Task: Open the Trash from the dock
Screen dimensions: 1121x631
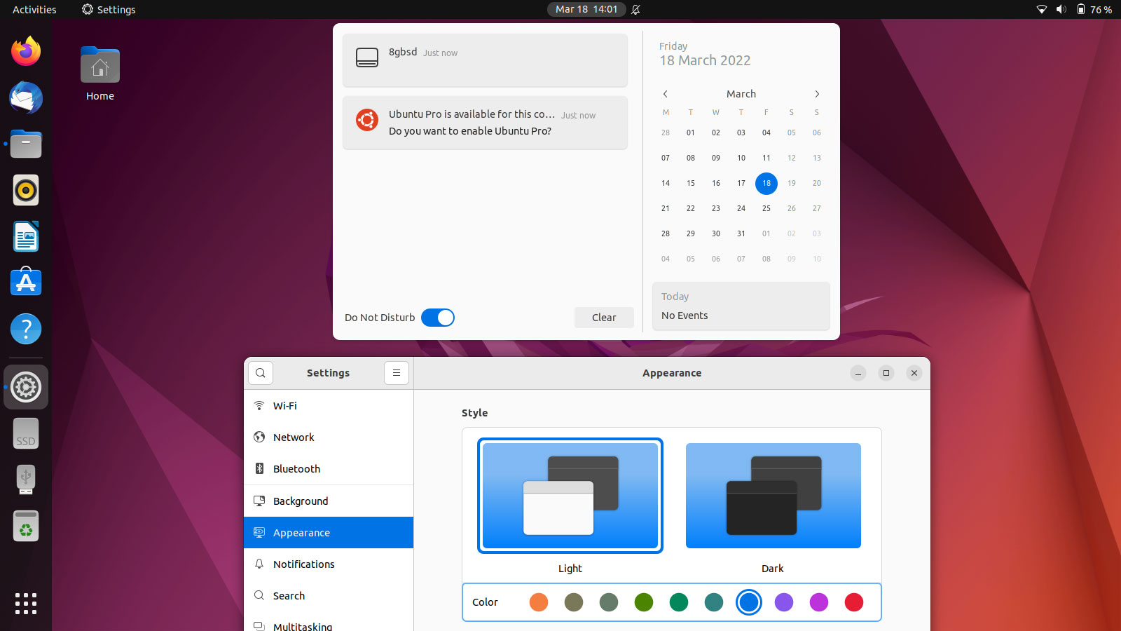Action: tap(26, 526)
